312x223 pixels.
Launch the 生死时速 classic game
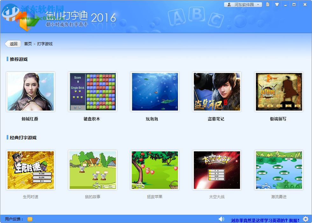click(30, 170)
